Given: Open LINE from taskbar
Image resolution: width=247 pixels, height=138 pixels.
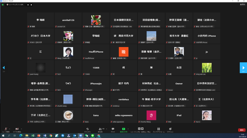Looking at the screenshot, I should click(93, 135).
